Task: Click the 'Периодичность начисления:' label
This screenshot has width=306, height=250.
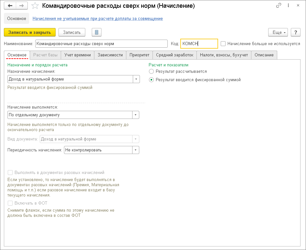Action: [35, 150]
